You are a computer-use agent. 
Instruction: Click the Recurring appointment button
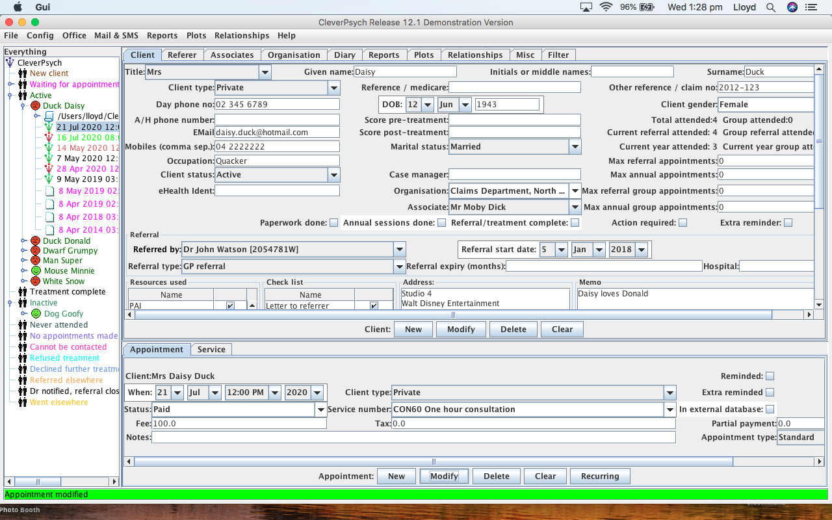(600, 476)
